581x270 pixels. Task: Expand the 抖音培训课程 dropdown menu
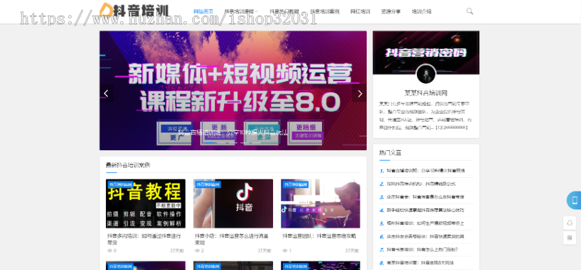(x=241, y=12)
